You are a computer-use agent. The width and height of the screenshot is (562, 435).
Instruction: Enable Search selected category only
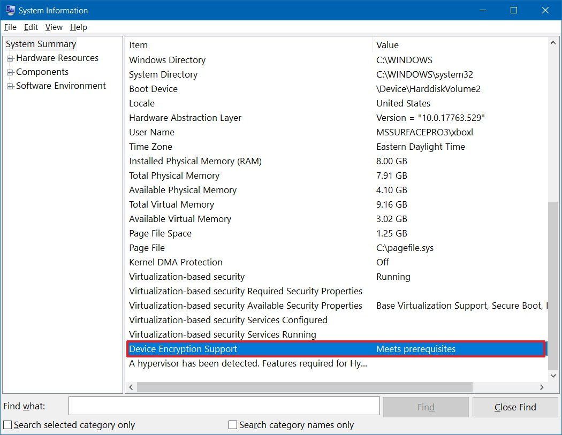coord(8,425)
